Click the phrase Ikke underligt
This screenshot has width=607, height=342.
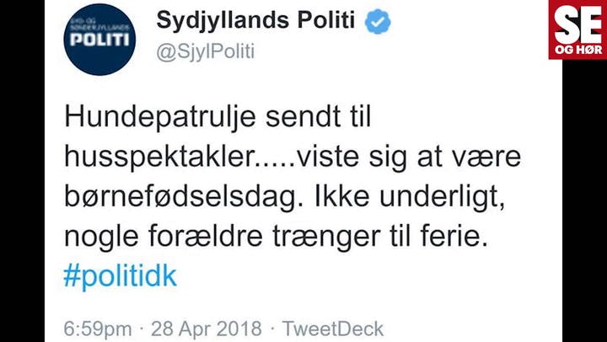395,197
